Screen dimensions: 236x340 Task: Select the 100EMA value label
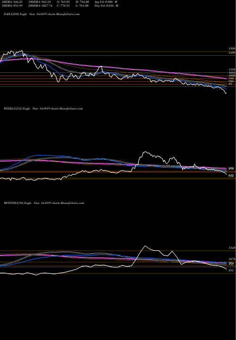[x=40, y=2]
